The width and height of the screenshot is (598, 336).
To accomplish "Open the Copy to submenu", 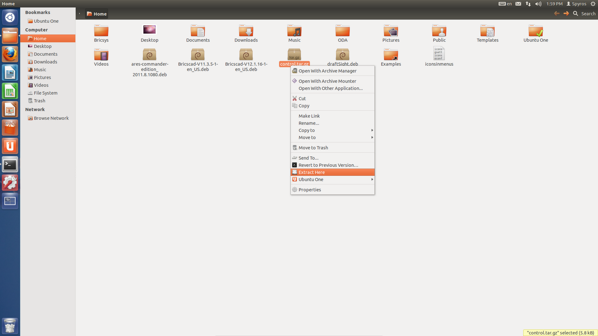I will coord(333,130).
